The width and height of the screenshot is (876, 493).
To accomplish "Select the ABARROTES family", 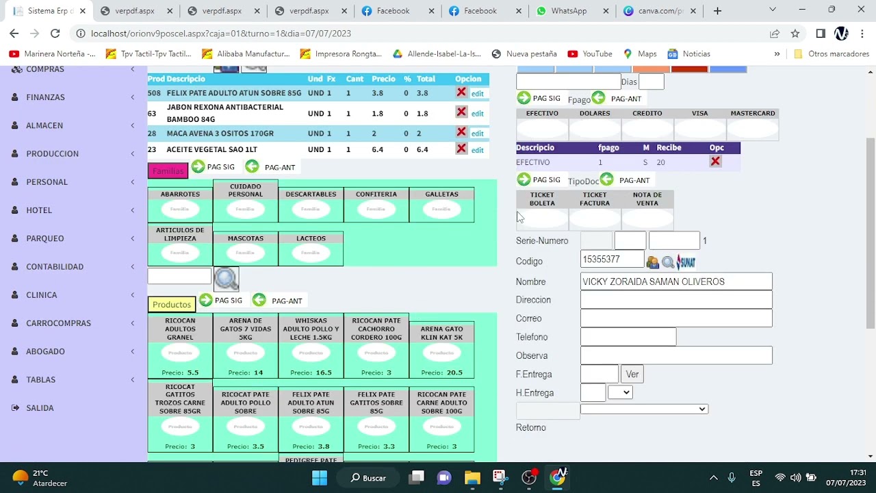I will coord(180,205).
